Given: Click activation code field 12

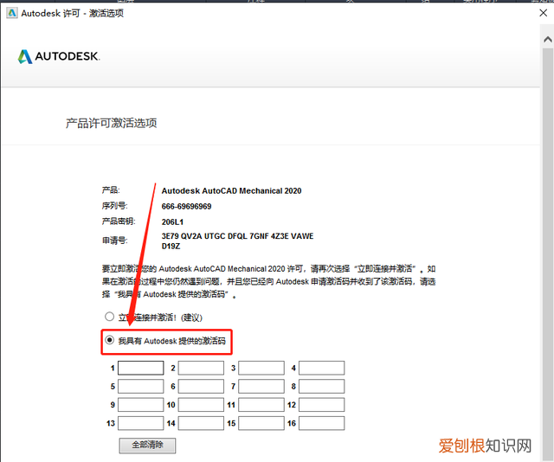Looking at the screenshot, I should point(321,405).
